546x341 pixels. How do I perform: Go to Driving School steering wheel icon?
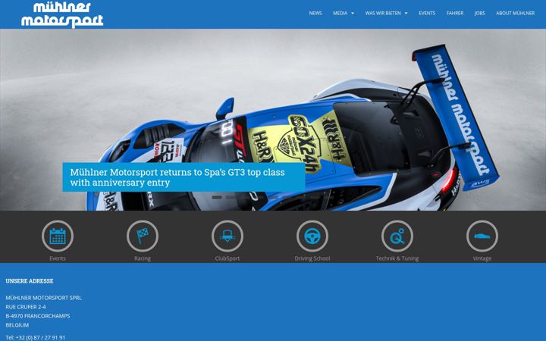(x=312, y=236)
